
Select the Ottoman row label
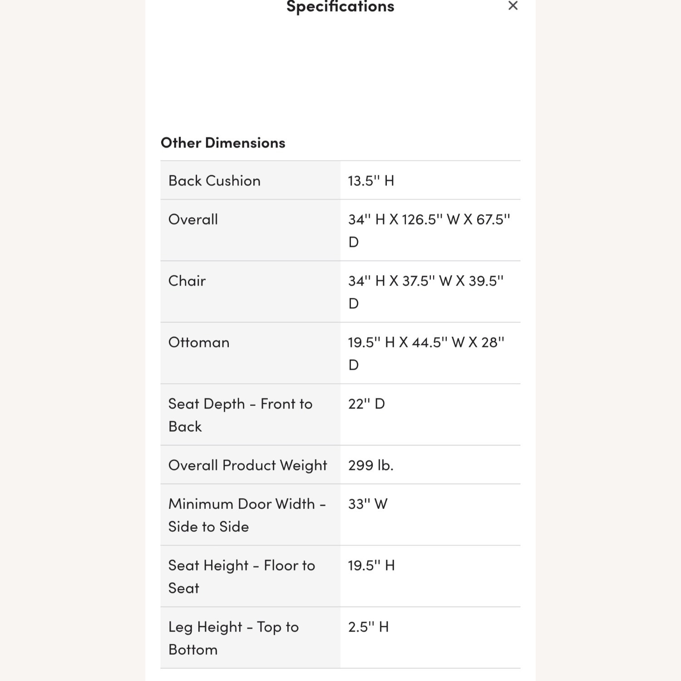(x=198, y=342)
